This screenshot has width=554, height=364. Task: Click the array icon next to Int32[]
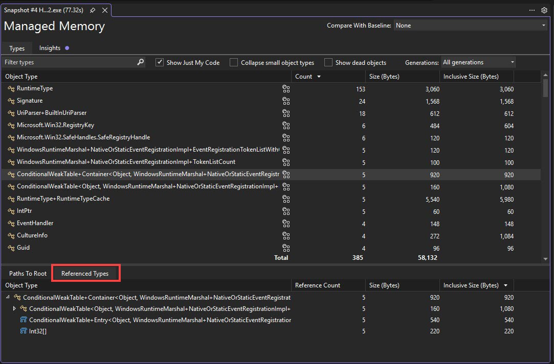(x=23, y=331)
